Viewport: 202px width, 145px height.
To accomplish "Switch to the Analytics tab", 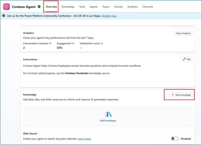I will (x=132, y=7).
